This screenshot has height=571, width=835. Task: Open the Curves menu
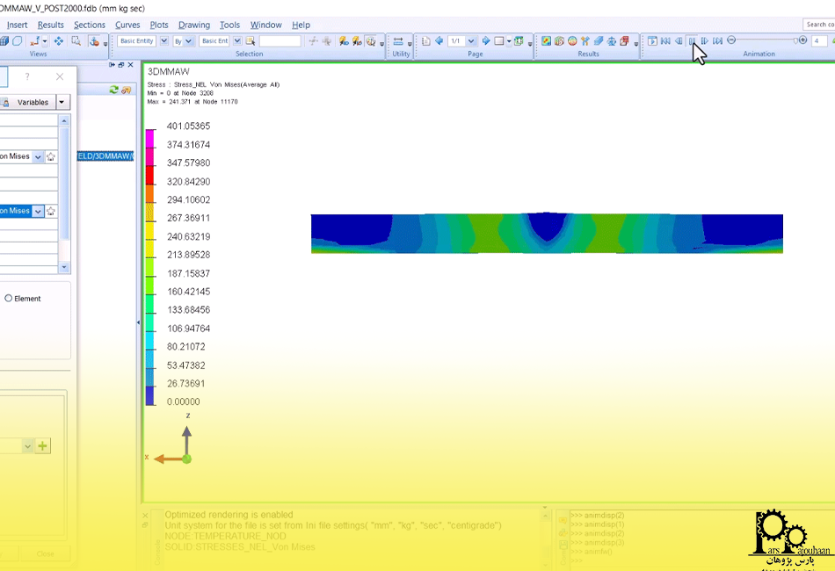[x=127, y=25]
